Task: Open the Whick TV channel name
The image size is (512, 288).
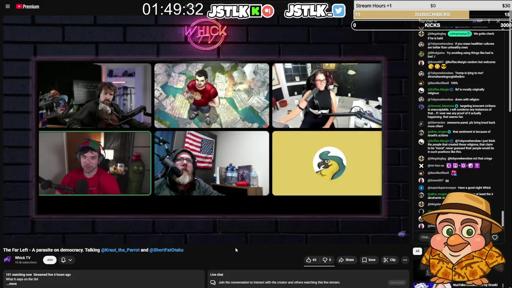Action: pos(22,258)
